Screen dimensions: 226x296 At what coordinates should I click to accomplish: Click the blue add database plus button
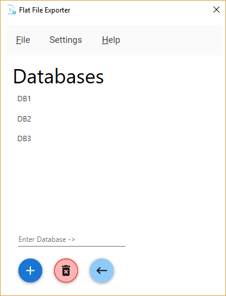[30, 270]
